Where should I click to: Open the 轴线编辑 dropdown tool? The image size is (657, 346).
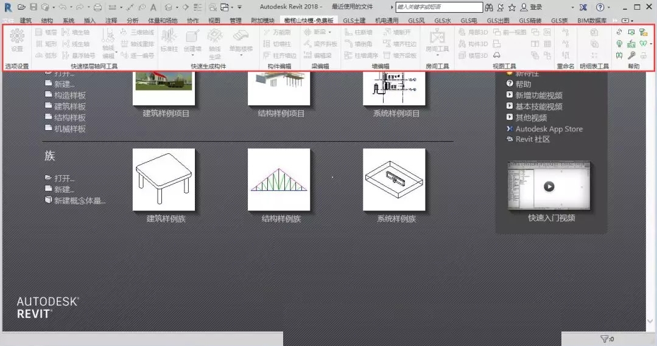pyautogui.click(x=108, y=44)
